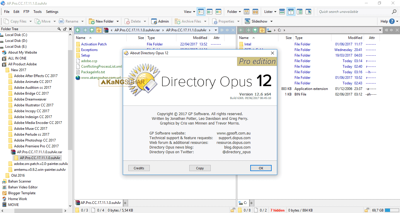Image resolution: width=400 pixels, height=213 pixels.
Task: Open favorites folder icon in left pane
Action: click(99, 30)
